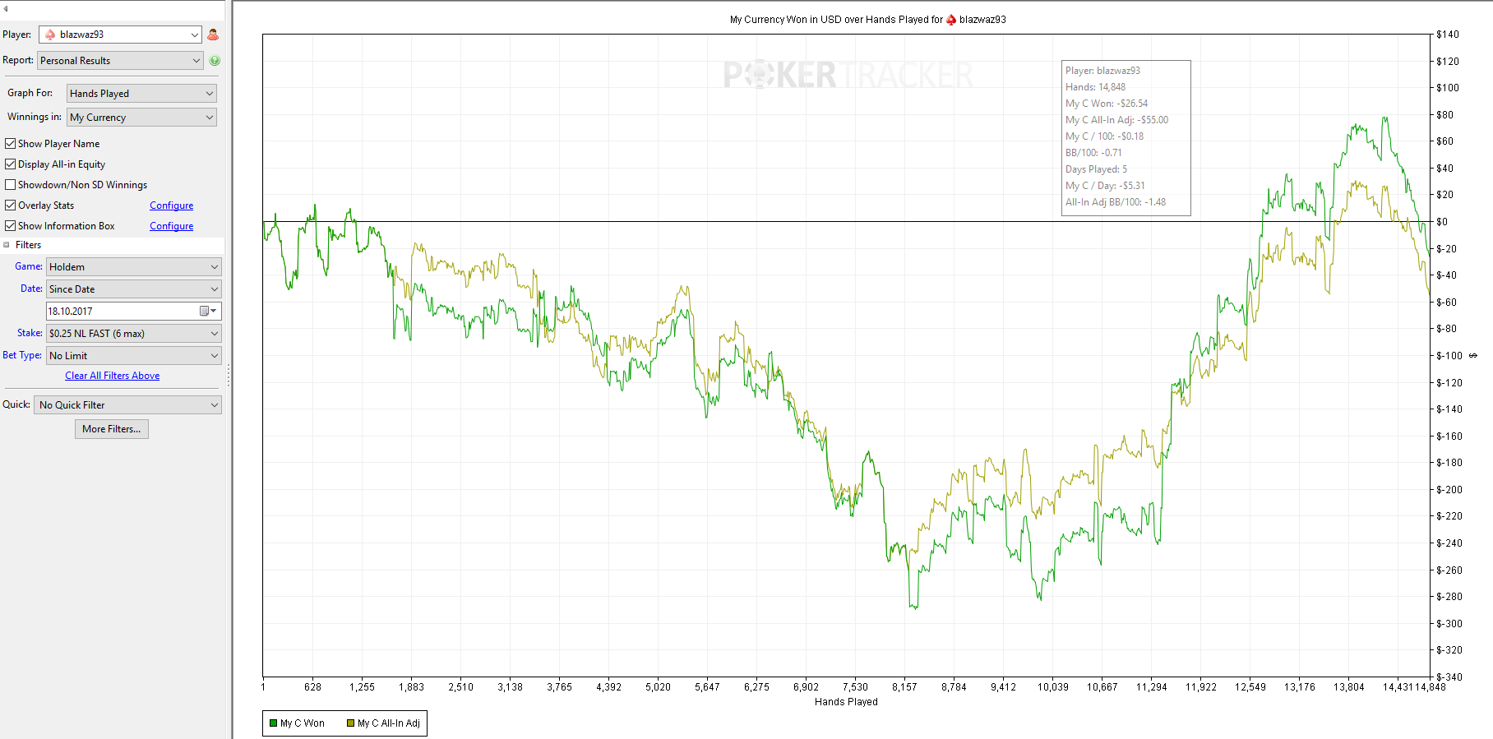1493x739 pixels.
Task: Click the Hands Played x-axis label
Action: pyautogui.click(x=846, y=701)
